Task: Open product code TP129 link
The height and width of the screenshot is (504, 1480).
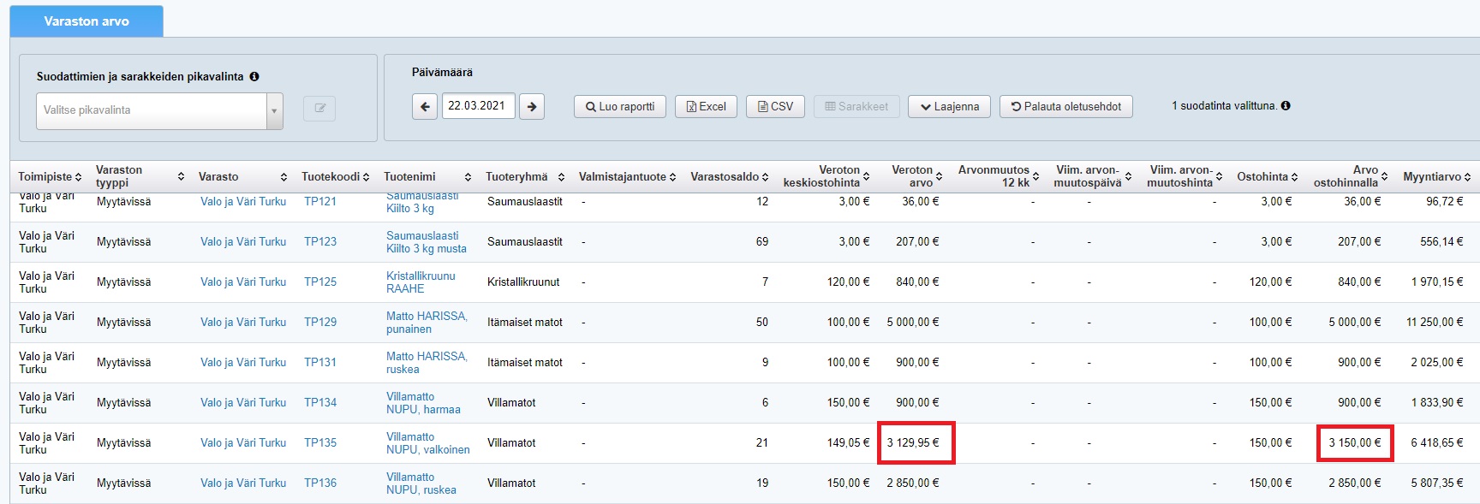Action: tap(320, 323)
